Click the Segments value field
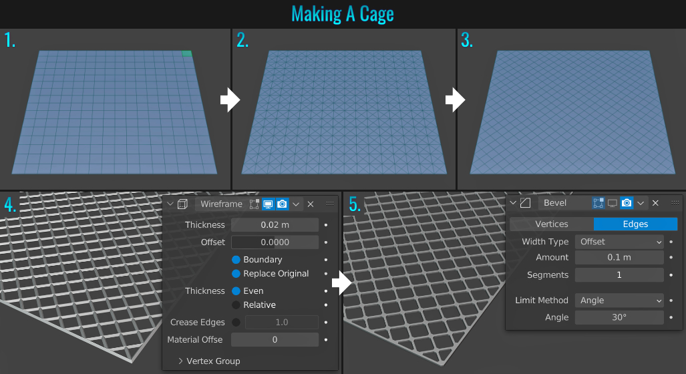 pyautogui.click(x=619, y=275)
